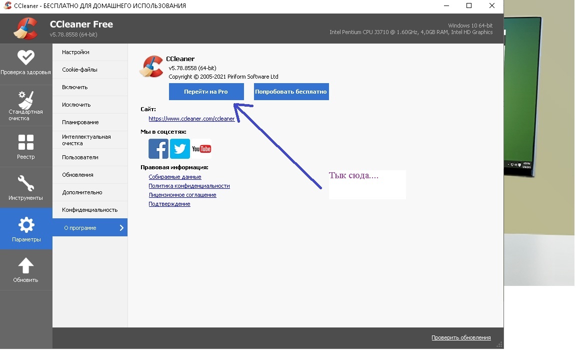Click the CCleaner title bar app icon
Screen dimensions: 576x350
click(7, 6)
